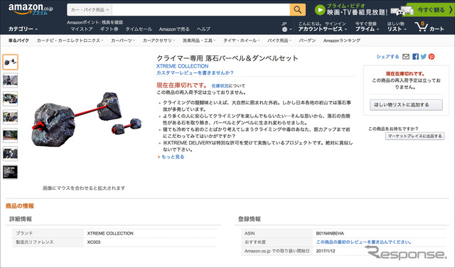Select the first barbell product thumbnail

tap(11, 62)
